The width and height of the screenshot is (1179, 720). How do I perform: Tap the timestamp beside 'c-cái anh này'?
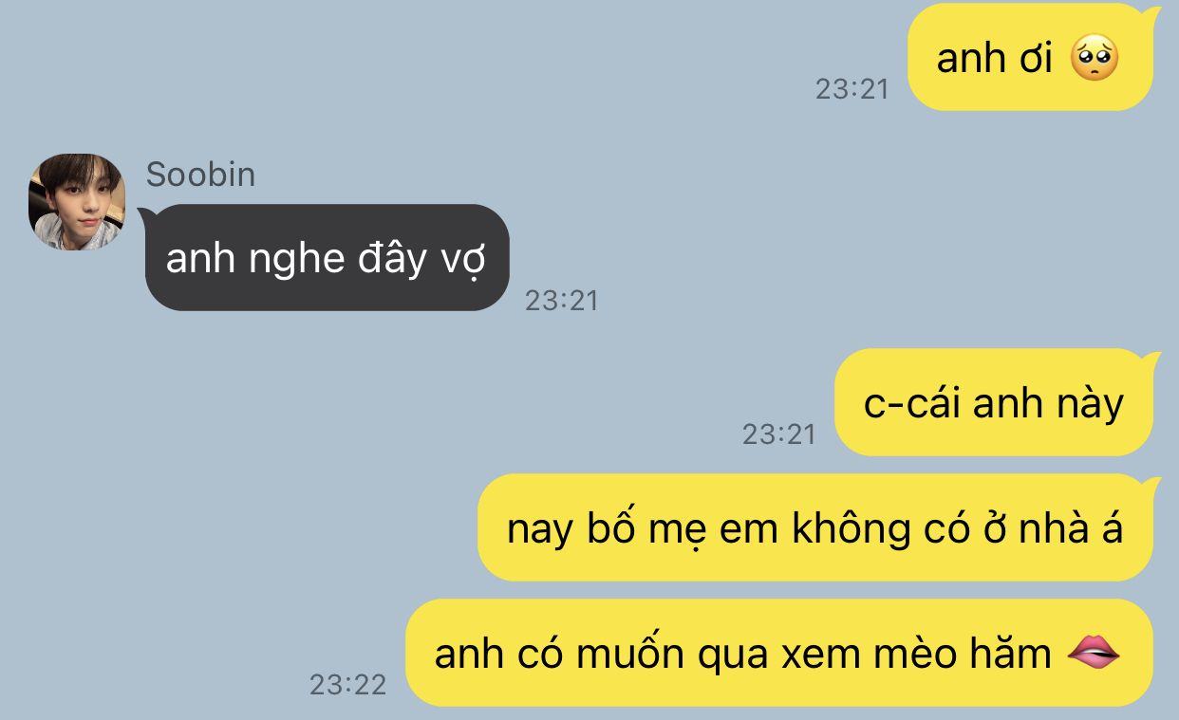(x=779, y=434)
